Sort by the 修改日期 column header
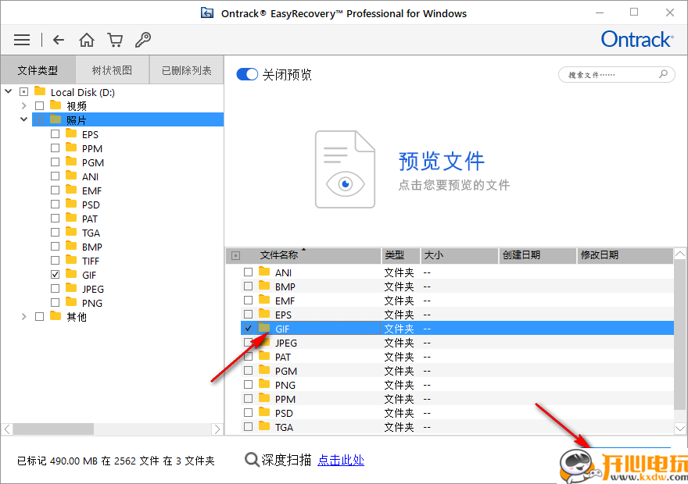 point(625,255)
